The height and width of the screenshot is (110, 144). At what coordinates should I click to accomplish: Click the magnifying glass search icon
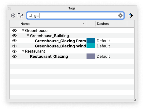click(x=31, y=15)
